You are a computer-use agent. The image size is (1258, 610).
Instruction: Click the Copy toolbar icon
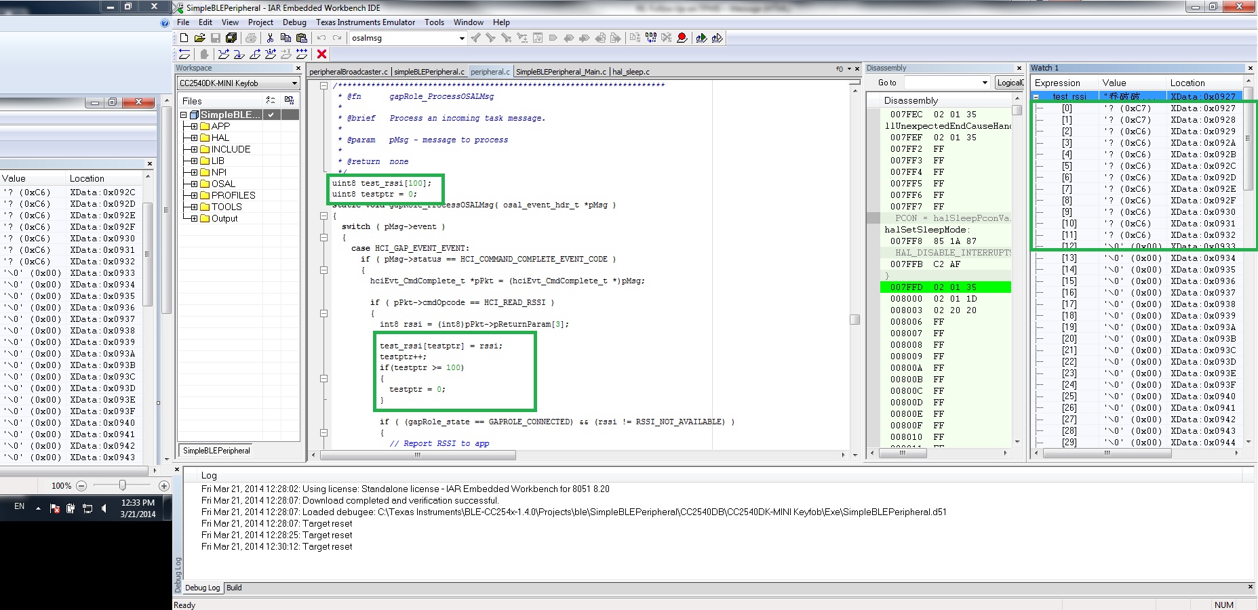click(x=286, y=38)
